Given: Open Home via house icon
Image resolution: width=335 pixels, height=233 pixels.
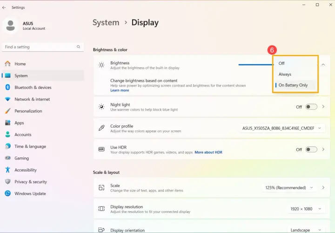Looking at the screenshot, I should click(x=8, y=63).
